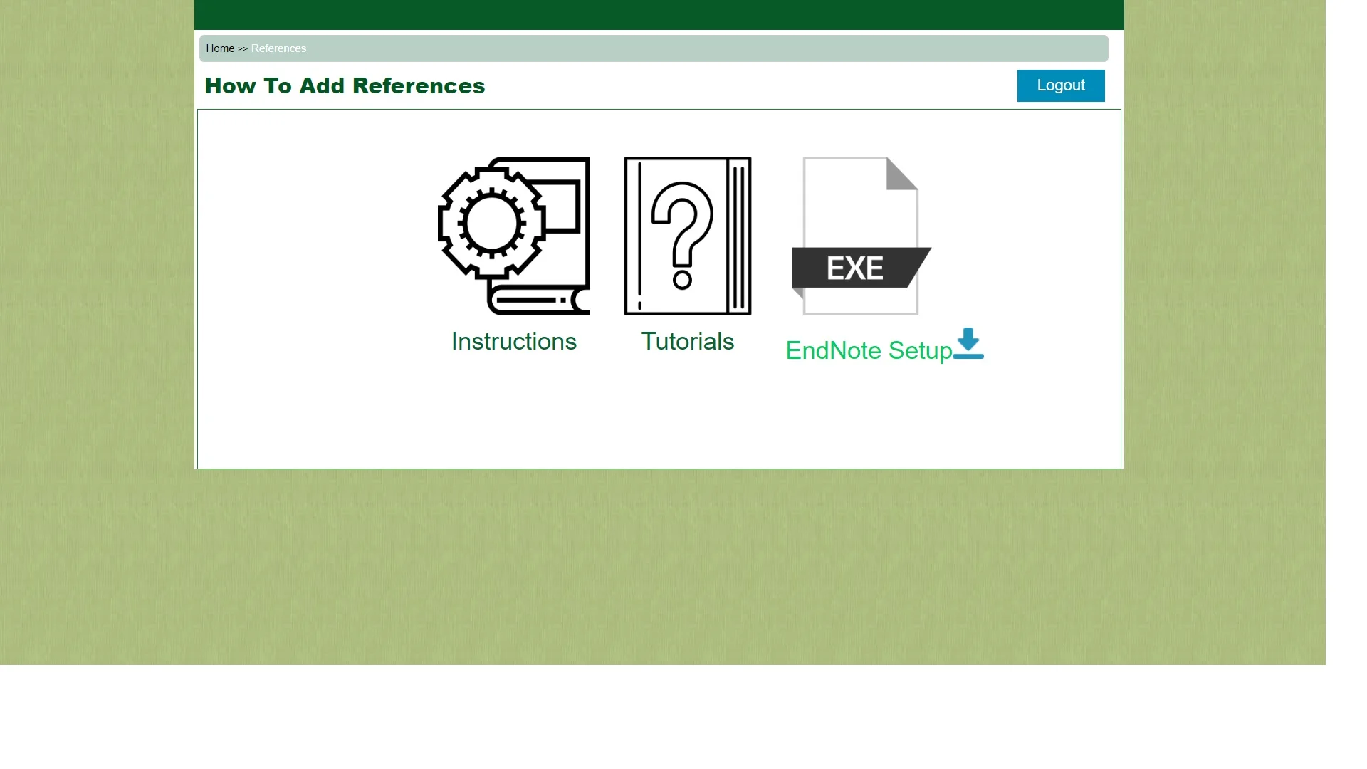Open the Instructions text link
The height and width of the screenshot is (769, 1367).
tap(513, 342)
